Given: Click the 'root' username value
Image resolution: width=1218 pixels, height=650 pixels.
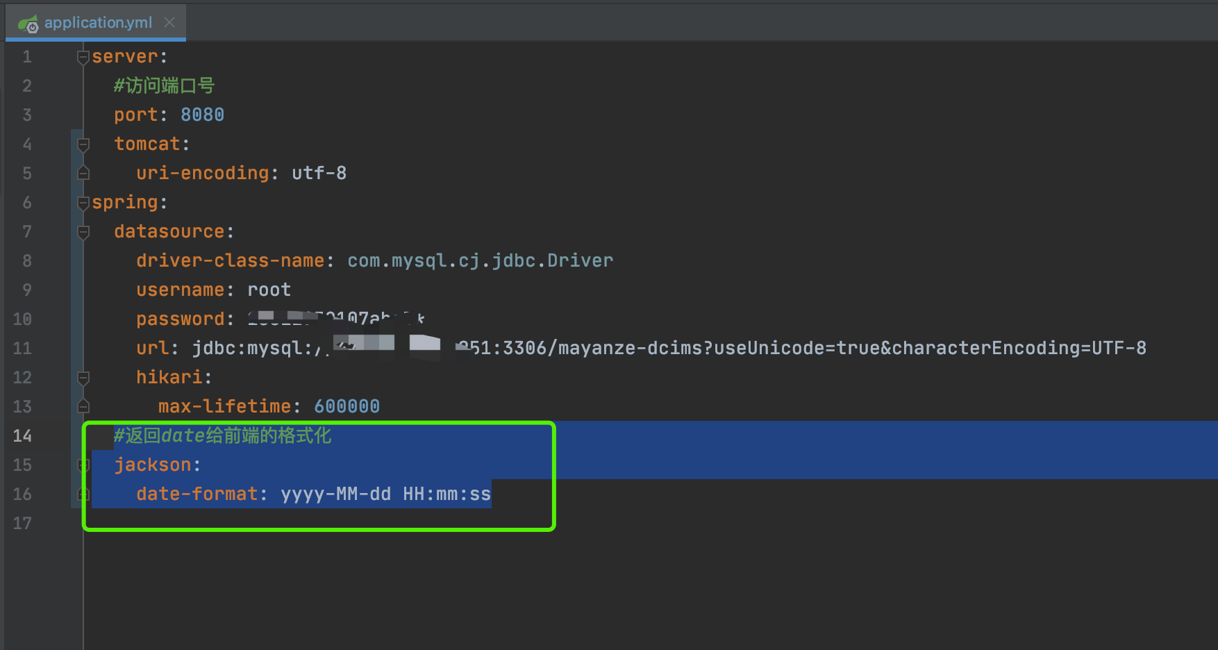Looking at the screenshot, I should point(269,290).
